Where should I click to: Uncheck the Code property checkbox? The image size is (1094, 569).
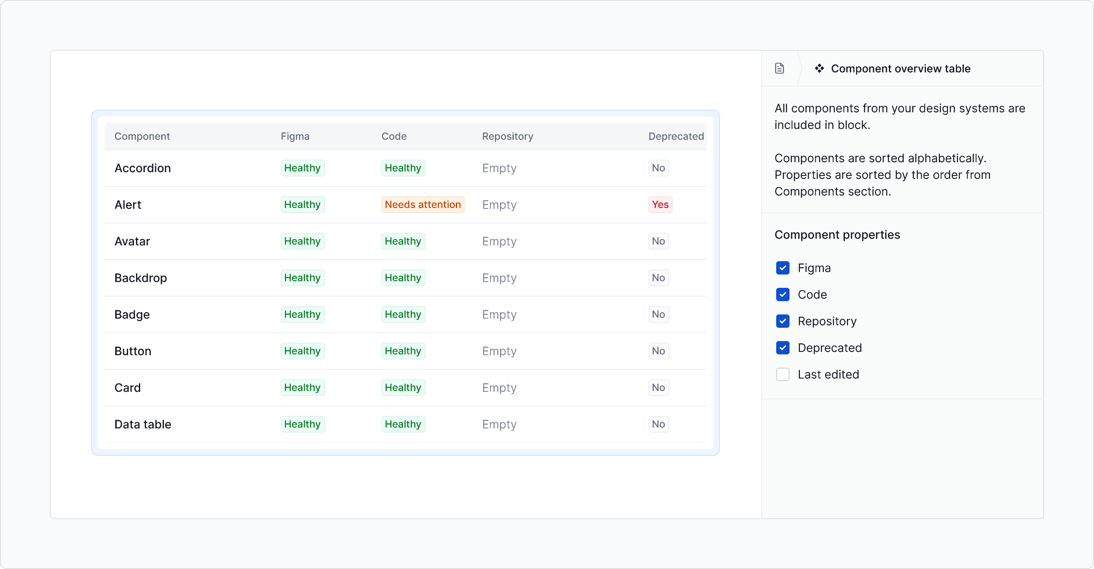(782, 295)
